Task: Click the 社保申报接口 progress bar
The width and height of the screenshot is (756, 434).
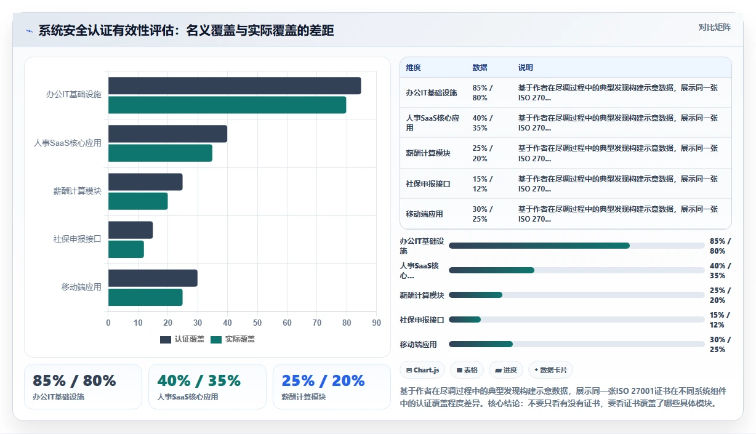Action: tap(577, 319)
